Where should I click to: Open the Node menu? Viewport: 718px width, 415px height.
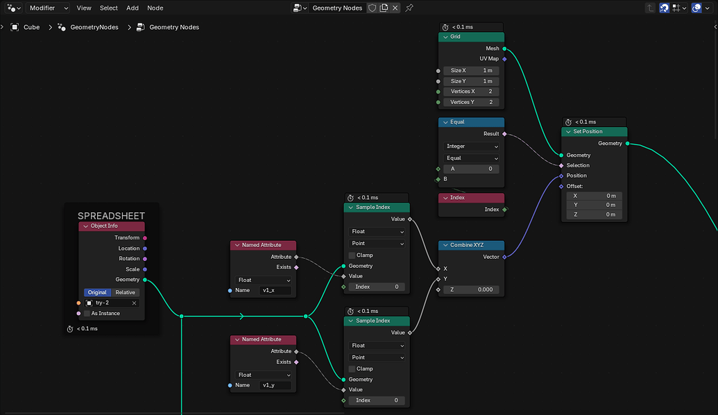tap(155, 8)
